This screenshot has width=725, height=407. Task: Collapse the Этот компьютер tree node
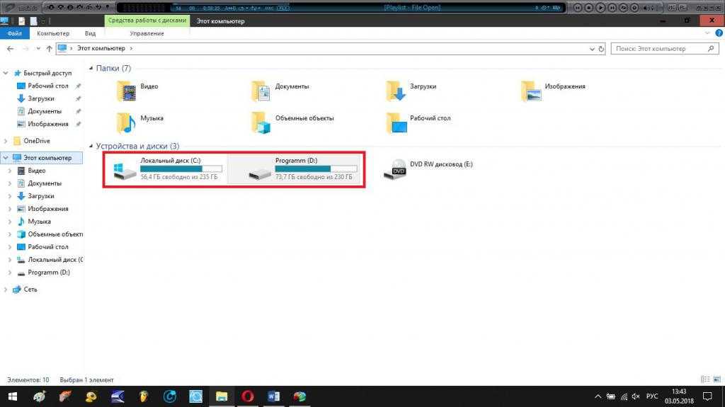pos(7,158)
